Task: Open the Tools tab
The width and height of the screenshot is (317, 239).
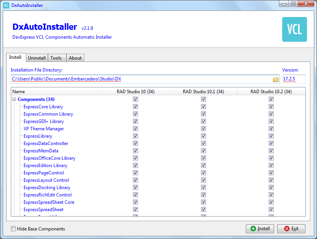Action: 56,58
